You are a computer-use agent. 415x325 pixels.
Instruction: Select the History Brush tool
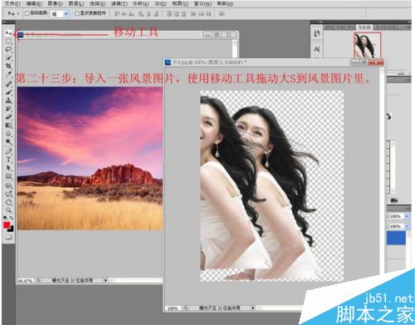(8, 108)
